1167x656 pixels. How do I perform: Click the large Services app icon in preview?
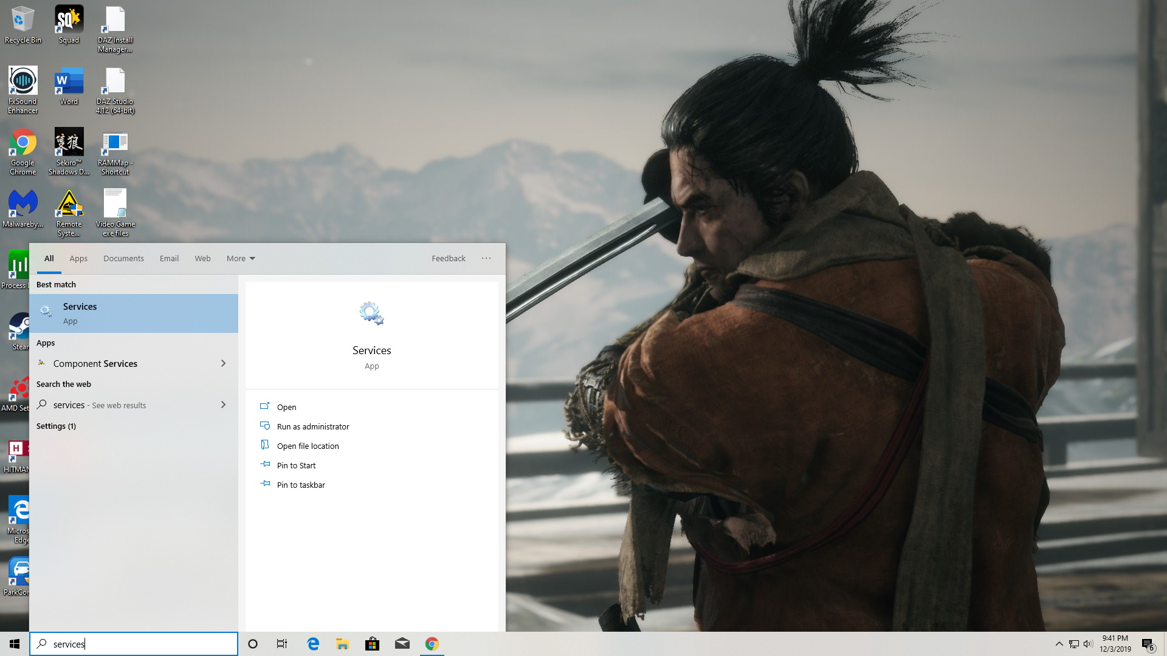pos(371,313)
